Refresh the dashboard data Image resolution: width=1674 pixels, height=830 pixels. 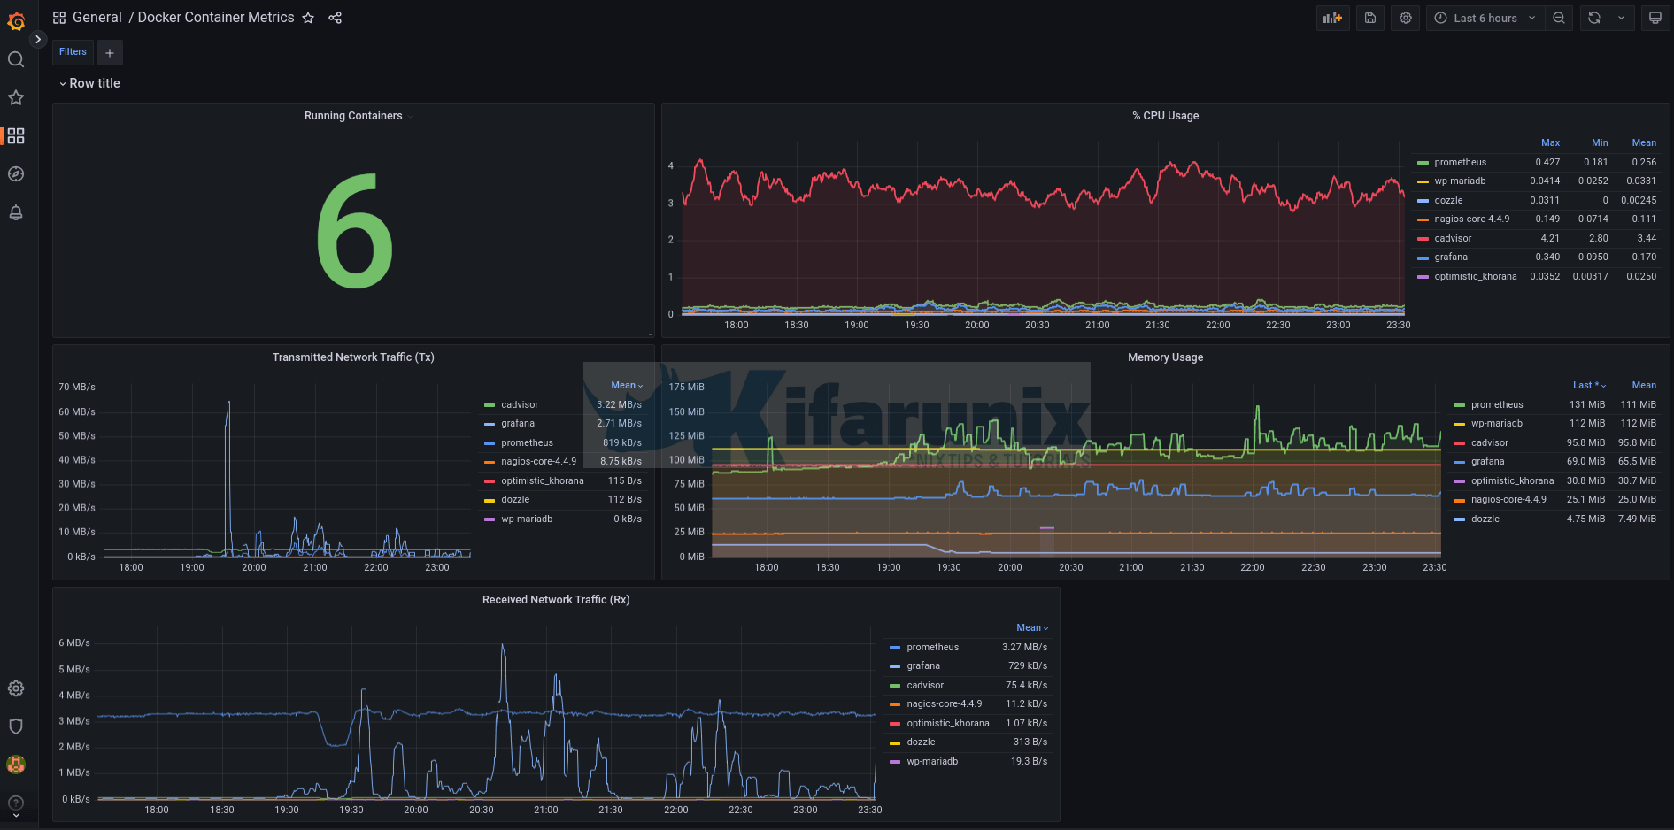1593,18
